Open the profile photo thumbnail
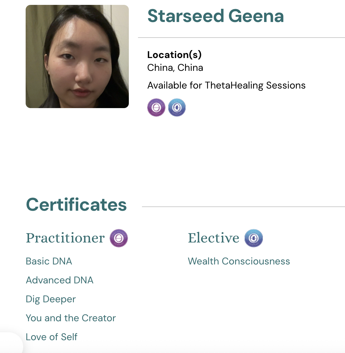 77,56
